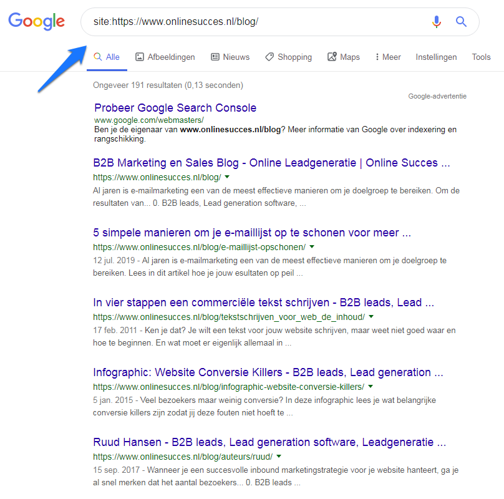Open the e-maillijst op te schonen result
The image size is (504, 499).
pos(252,233)
